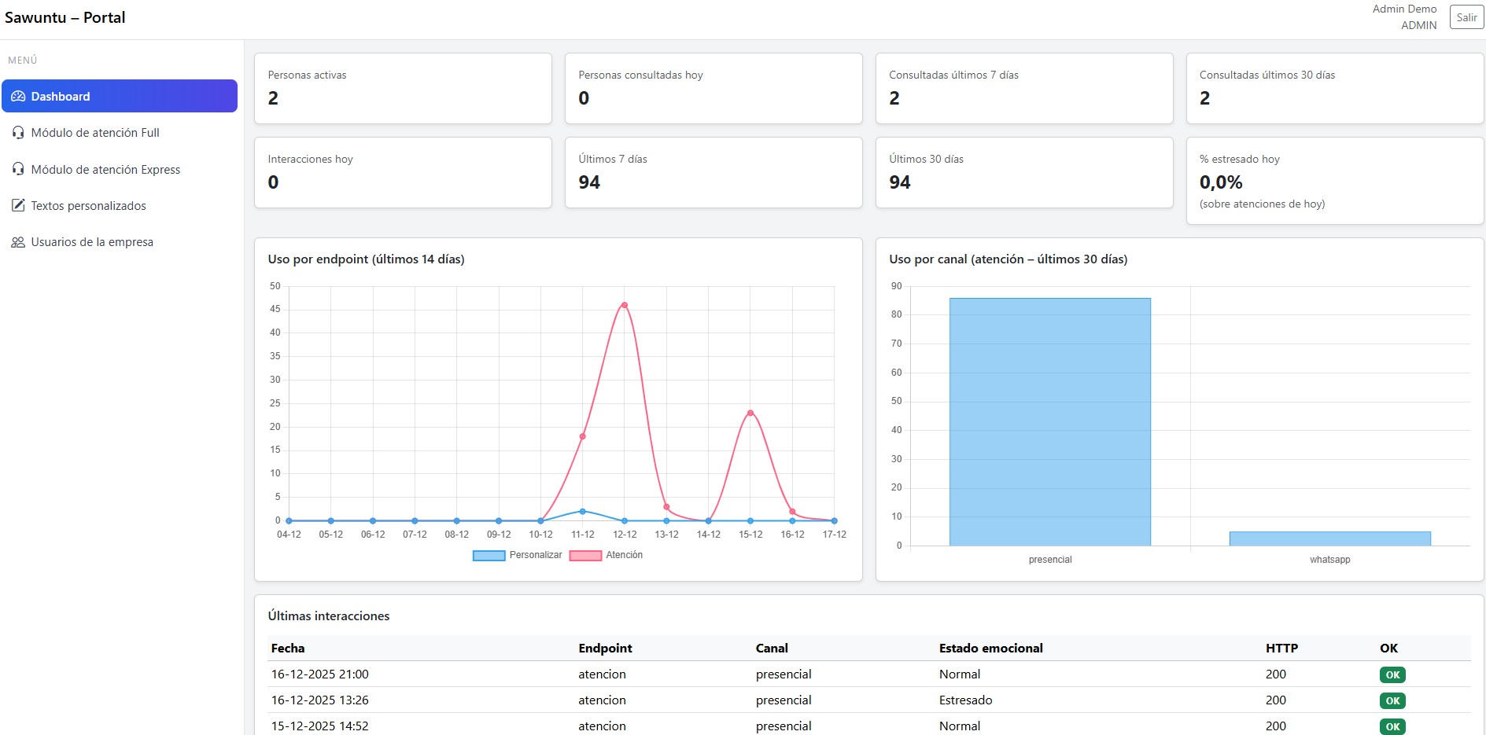Click the pink Atención legend color box
This screenshot has width=1486, height=735.
coord(585,556)
